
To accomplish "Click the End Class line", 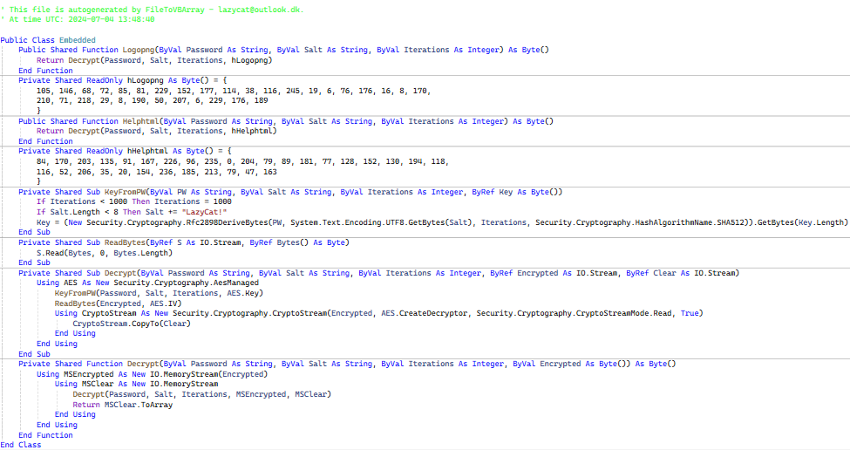I will [21, 445].
